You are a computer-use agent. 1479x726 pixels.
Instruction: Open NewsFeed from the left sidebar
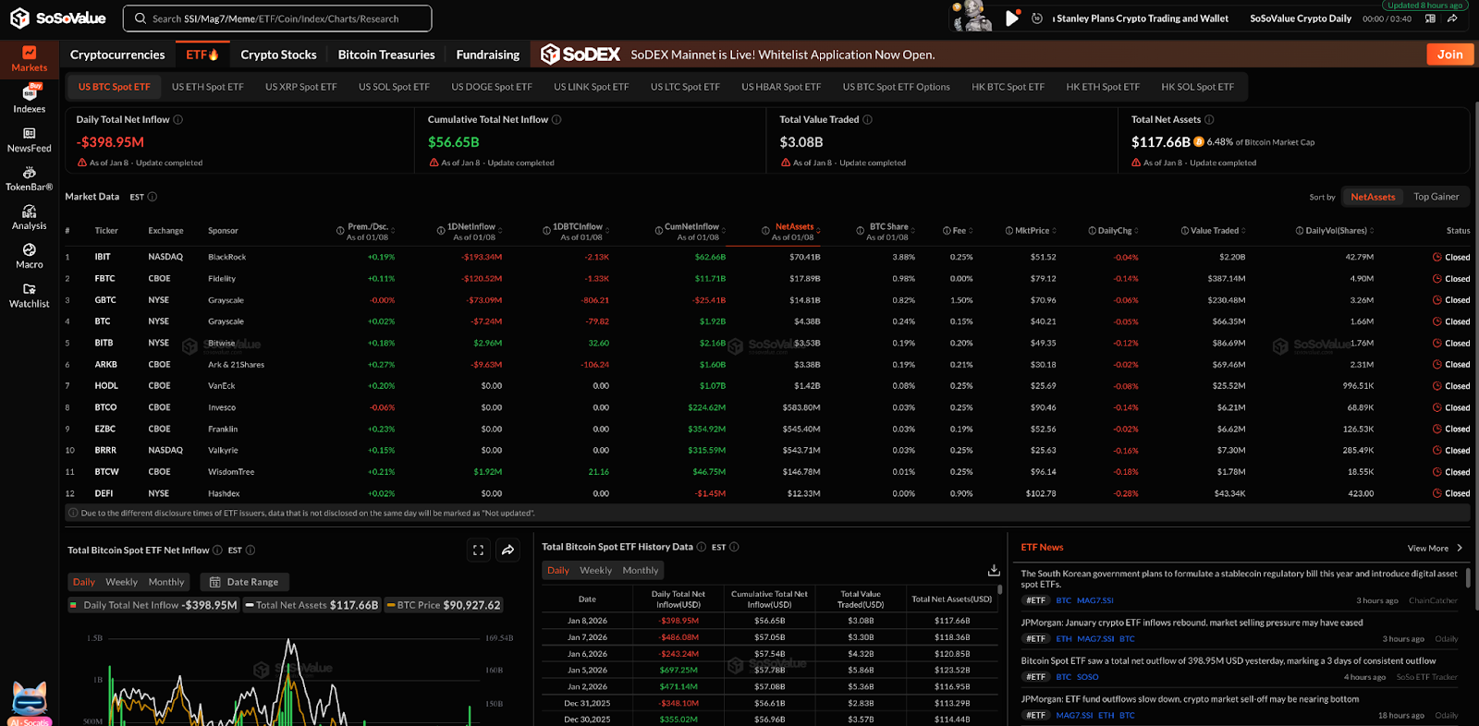(x=29, y=139)
